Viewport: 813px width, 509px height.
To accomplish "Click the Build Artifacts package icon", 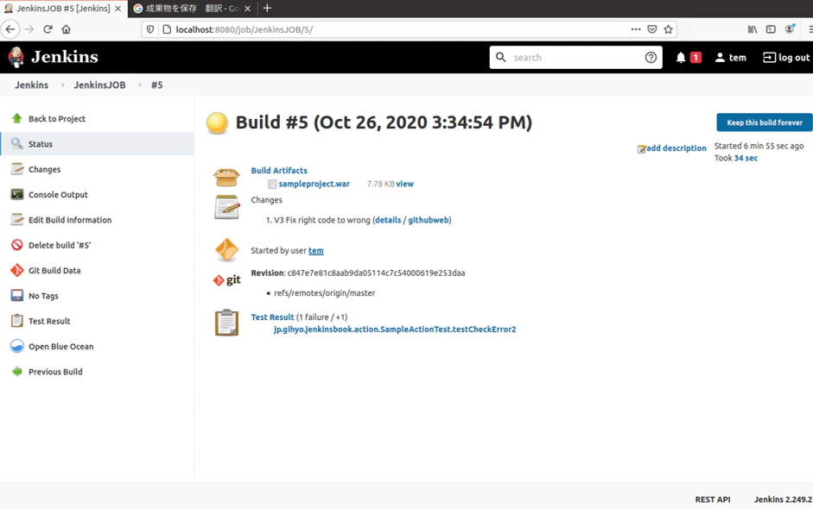I will (x=226, y=177).
